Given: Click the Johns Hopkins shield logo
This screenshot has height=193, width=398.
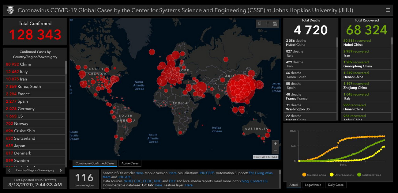Looking at the screenshot, I should (10, 10).
